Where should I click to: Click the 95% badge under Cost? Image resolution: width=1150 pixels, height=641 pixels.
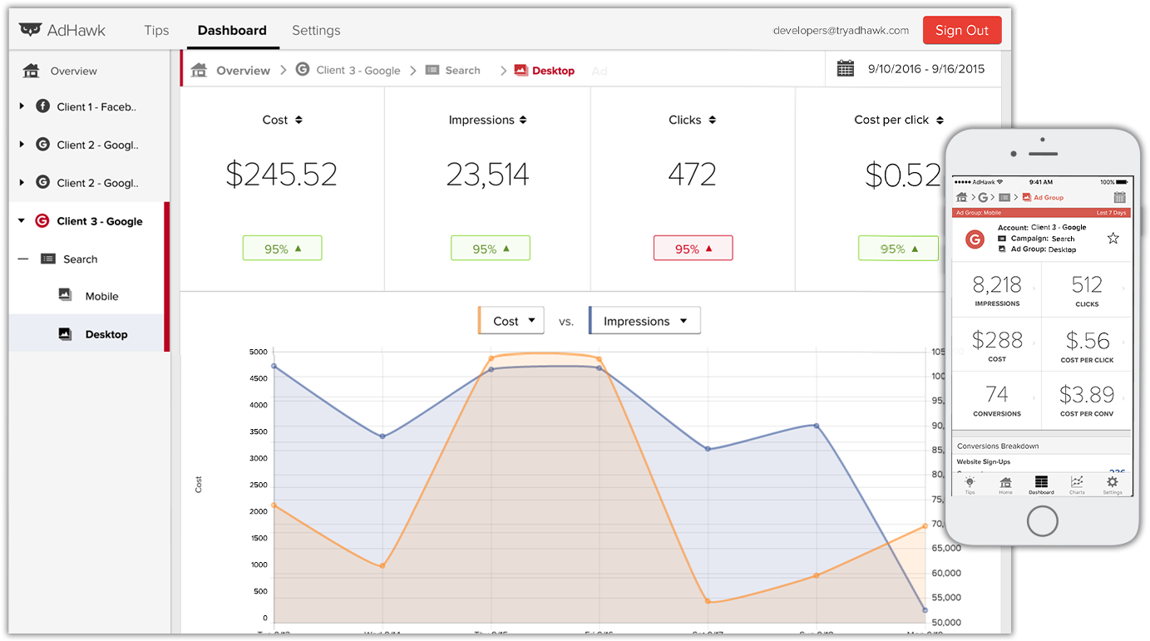(x=282, y=248)
